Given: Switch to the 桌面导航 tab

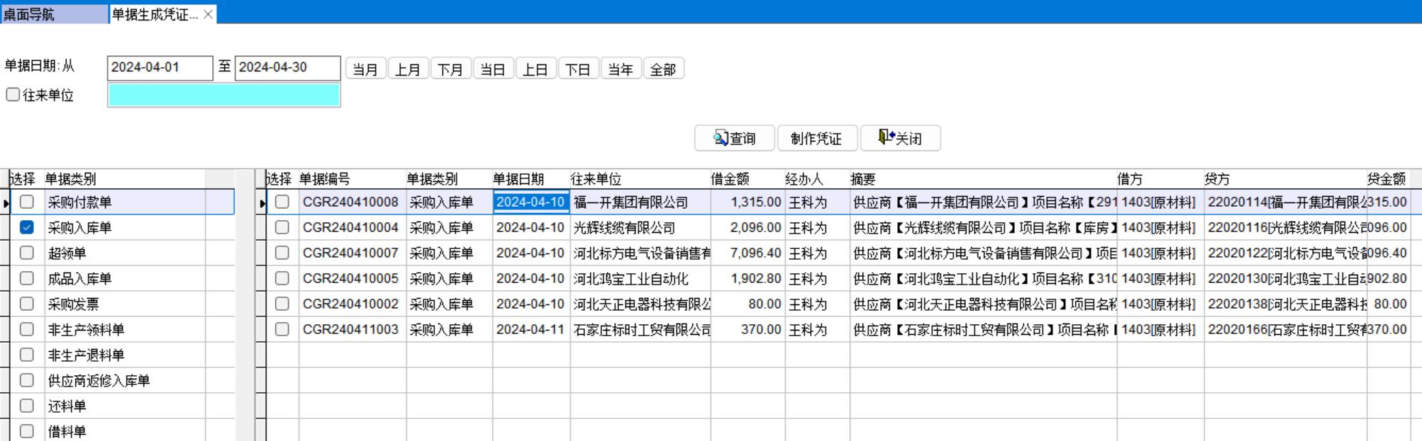Looking at the screenshot, I should (53, 14).
